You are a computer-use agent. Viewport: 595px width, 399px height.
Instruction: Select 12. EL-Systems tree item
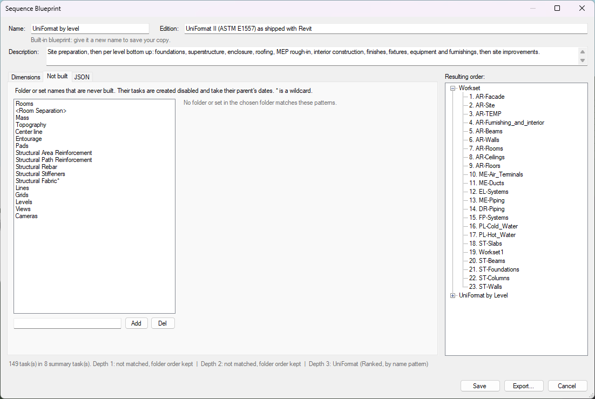click(x=489, y=192)
